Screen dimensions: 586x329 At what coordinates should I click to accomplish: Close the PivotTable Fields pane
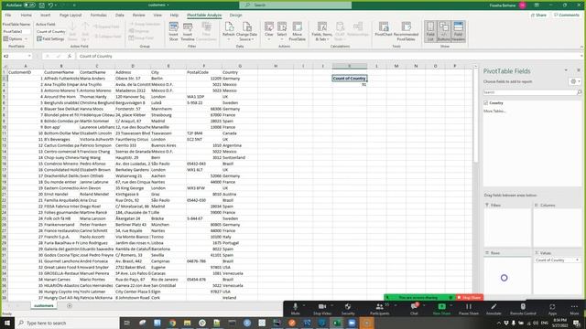tap(579, 70)
